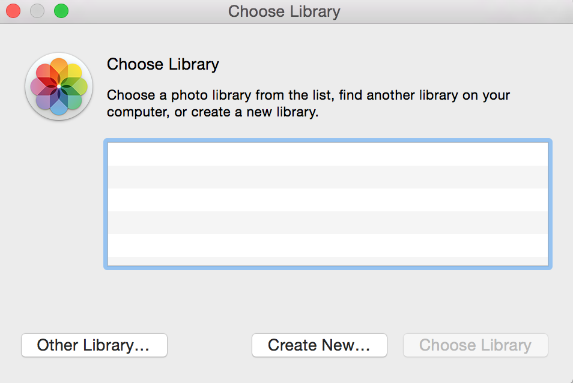The width and height of the screenshot is (573, 383).
Task: Select the fourth row in library list
Action: pos(327,223)
